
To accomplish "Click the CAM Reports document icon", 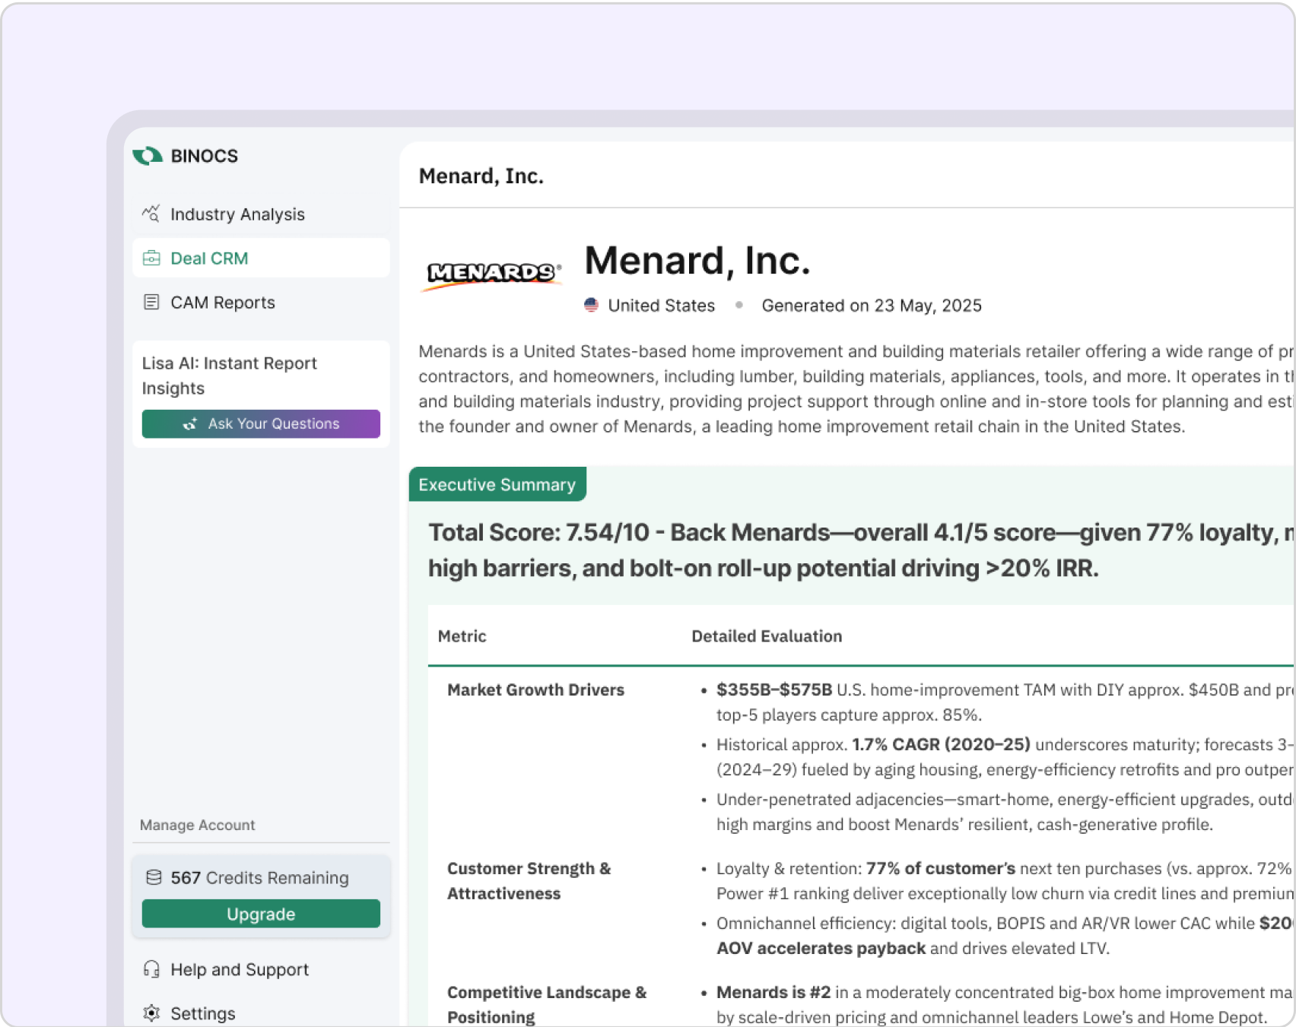I will 151,303.
